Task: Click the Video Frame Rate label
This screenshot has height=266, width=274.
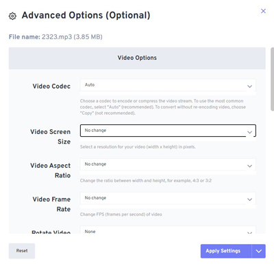Action: click(x=51, y=204)
